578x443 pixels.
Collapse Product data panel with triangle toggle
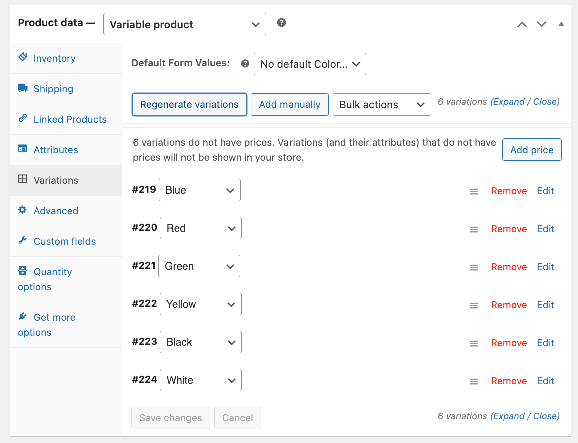[x=561, y=24]
